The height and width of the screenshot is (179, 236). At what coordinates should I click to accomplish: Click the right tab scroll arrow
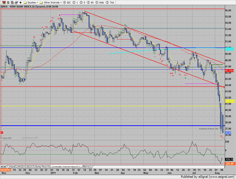(x=5, y=166)
